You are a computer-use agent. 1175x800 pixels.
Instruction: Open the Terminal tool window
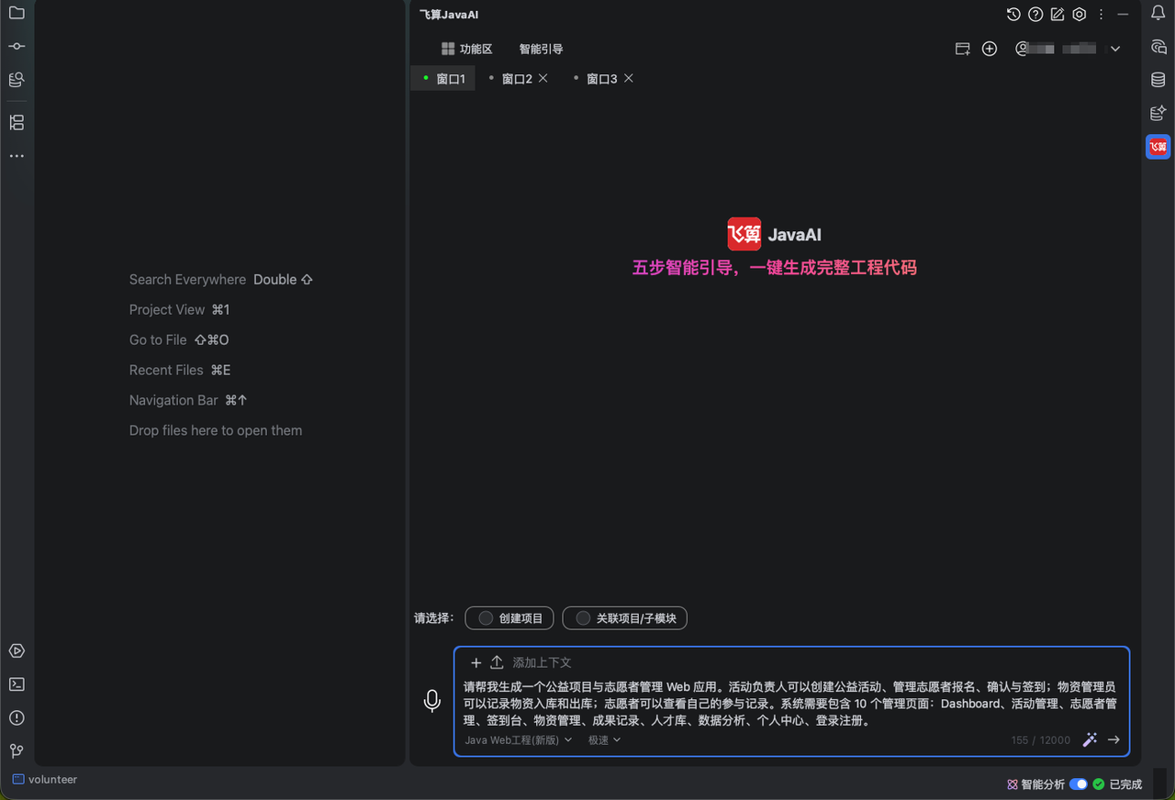17,684
